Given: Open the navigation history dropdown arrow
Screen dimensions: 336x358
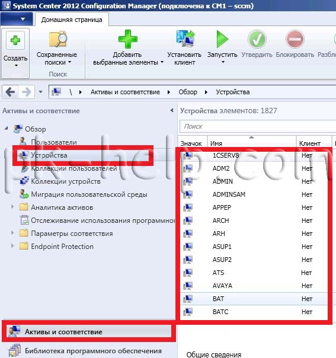Looking at the screenshot, I should click(x=41, y=92).
